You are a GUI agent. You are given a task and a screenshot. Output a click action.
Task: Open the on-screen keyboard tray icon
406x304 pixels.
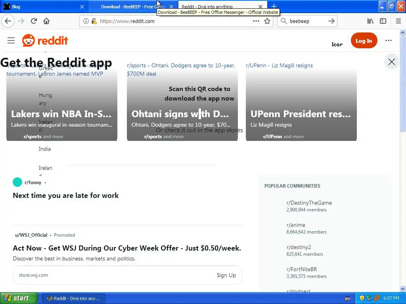pyautogui.click(x=347, y=298)
